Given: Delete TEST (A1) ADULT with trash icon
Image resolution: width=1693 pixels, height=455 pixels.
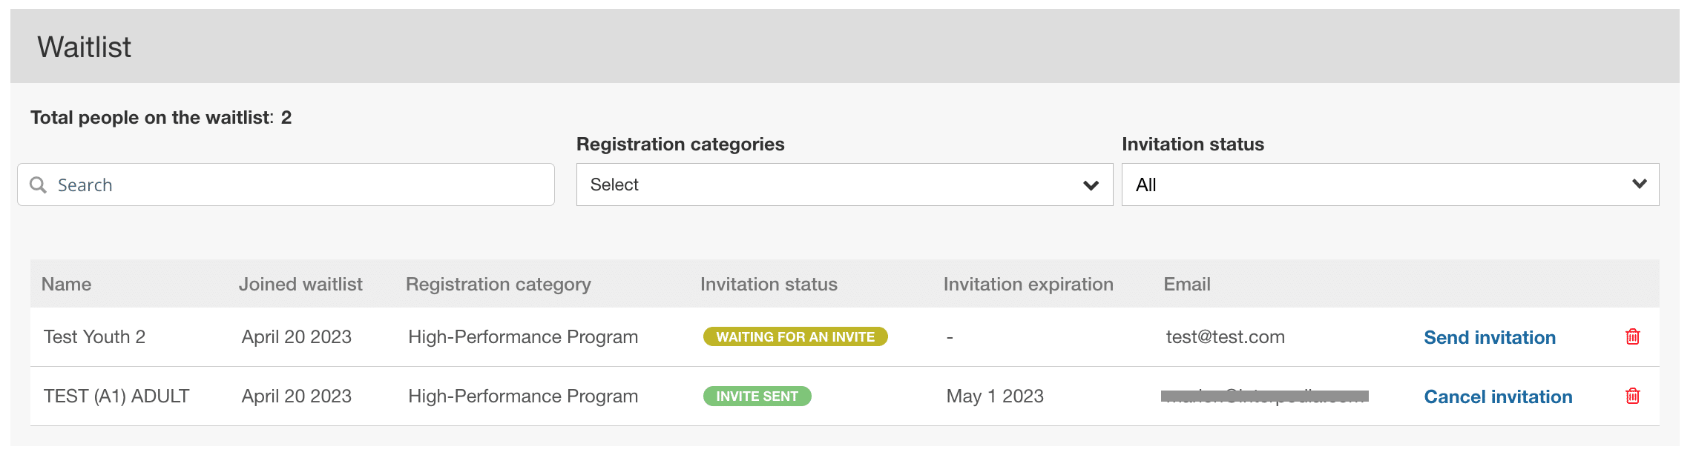Looking at the screenshot, I should pyautogui.click(x=1632, y=396).
